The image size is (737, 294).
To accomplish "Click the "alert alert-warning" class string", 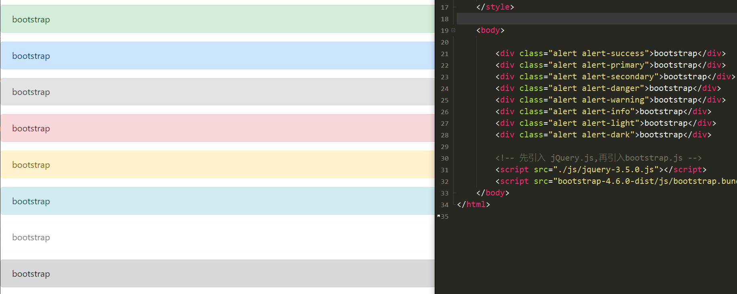I will (x=599, y=100).
